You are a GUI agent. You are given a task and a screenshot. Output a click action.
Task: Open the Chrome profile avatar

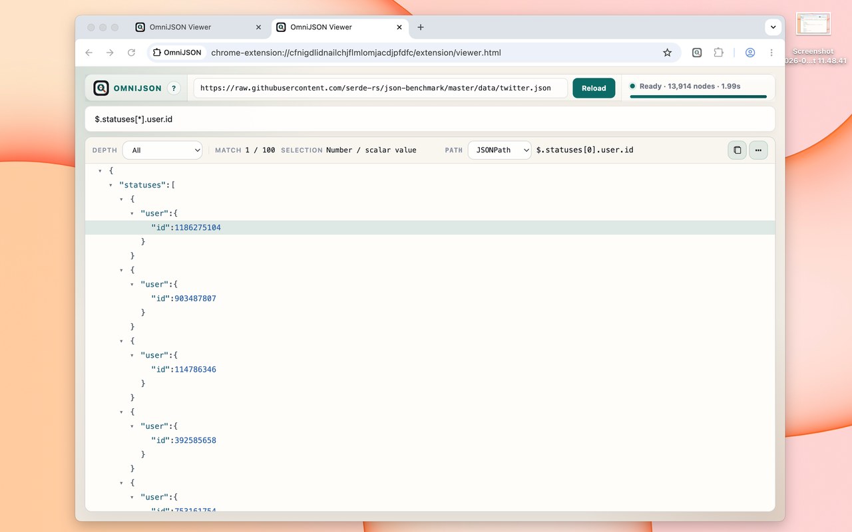click(750, 53)
